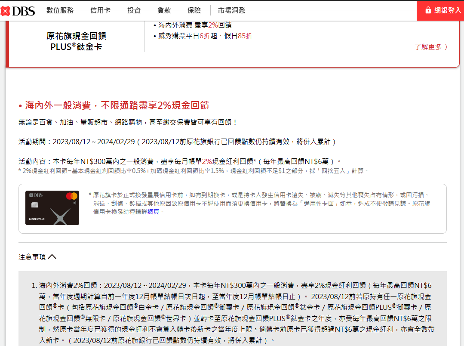Go to 市場洞悉 in top navigation
The height and width of the screenshot is (346, 464).
click(232, 11)
